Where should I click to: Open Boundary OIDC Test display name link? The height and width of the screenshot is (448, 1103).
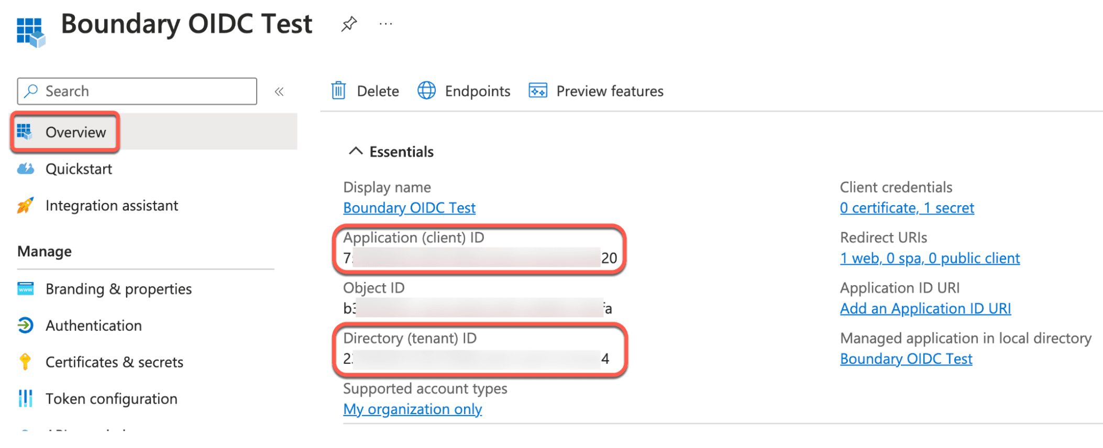tap(409, 208)
